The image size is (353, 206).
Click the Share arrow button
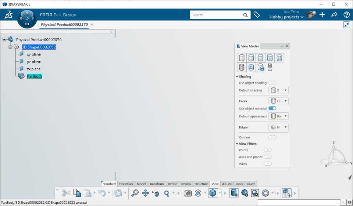click(334, 15)
